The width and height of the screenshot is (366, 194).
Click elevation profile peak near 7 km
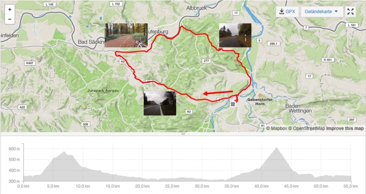(x=64, y=152)
